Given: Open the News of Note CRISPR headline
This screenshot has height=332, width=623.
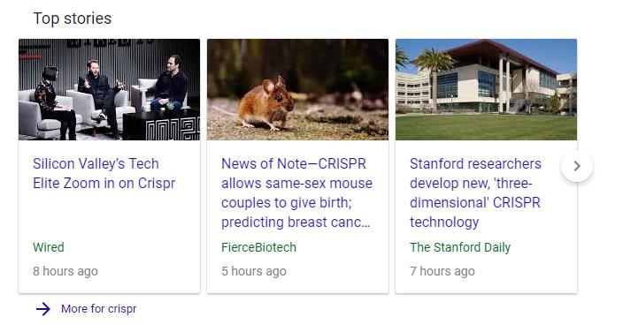Looking at the screenshot, I should 296,192.
